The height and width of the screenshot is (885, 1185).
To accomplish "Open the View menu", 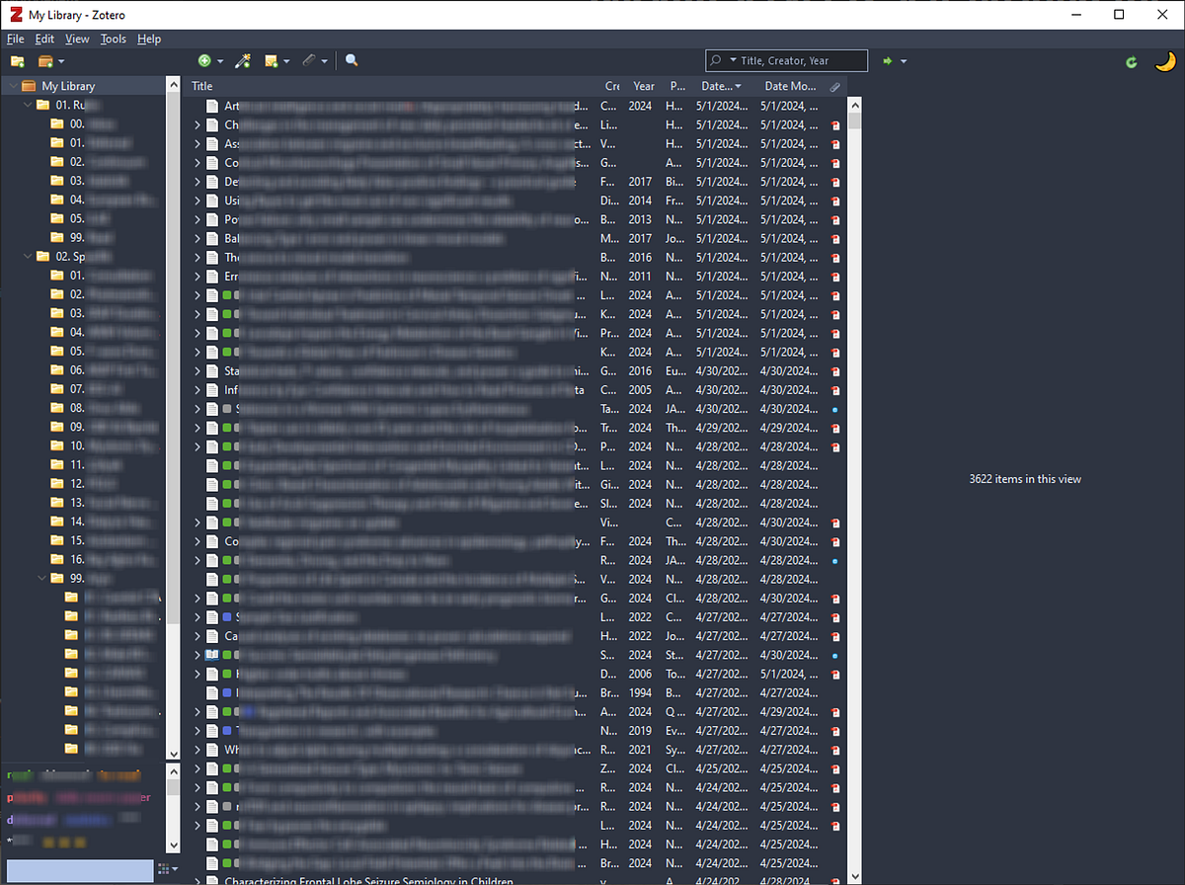I will coord(77,39).
